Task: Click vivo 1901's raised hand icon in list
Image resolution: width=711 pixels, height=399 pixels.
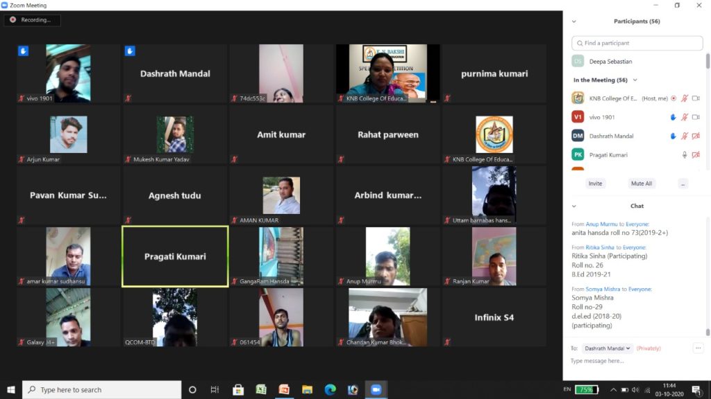Action: [674, 117]
